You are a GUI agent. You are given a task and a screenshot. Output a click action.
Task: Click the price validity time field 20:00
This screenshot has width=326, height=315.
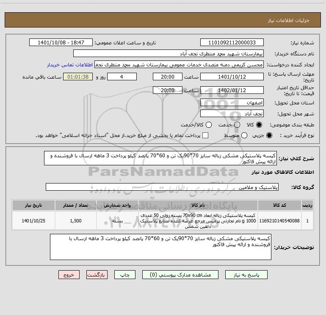point(168,90)
